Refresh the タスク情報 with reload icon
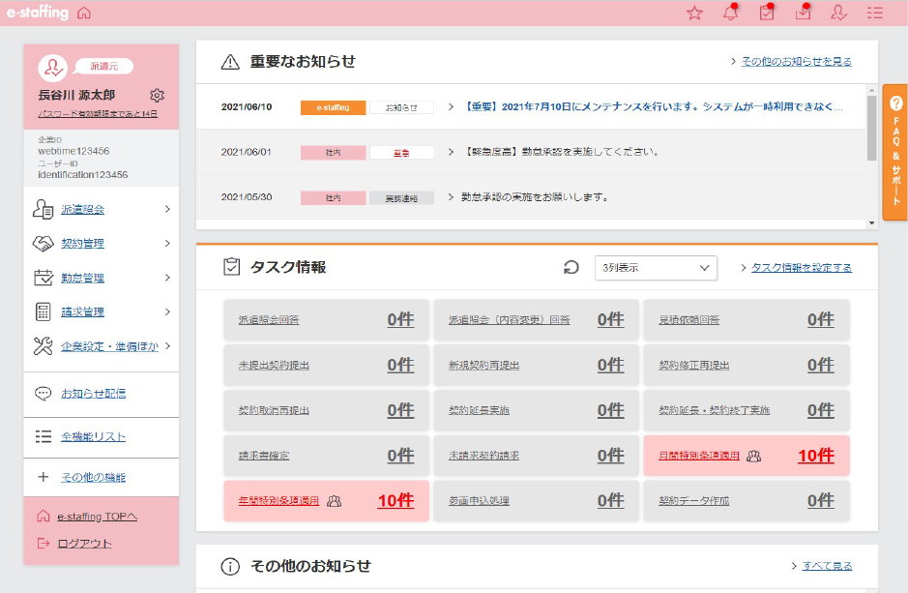Viewport: 908px width, 593px height. (571, 268)
